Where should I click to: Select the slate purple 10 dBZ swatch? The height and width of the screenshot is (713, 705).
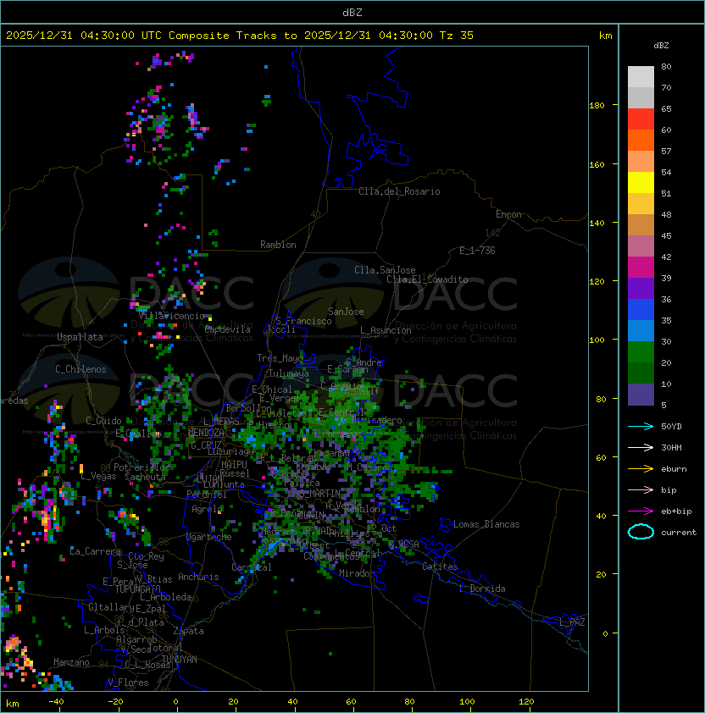641,395
